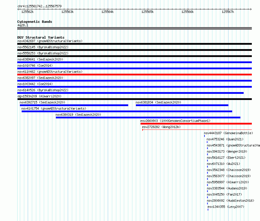
Task: Click the nsv5958997 Almarri2020 label
Action: click(x=228, y=182)
